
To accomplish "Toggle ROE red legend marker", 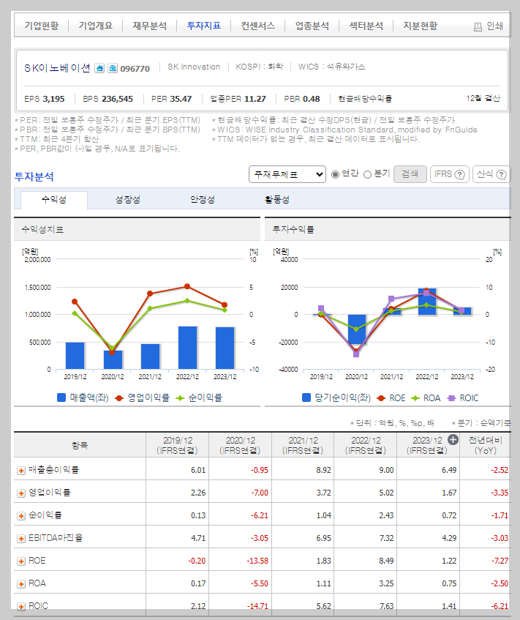I will pyautogui.click(x=381, y=398).
